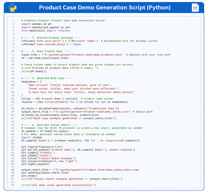The height and width of the screenshot is (192, 208).
Task: Click the comment "2. Read Product Data"
Action: pyautogui.click(x=46, y=51)
